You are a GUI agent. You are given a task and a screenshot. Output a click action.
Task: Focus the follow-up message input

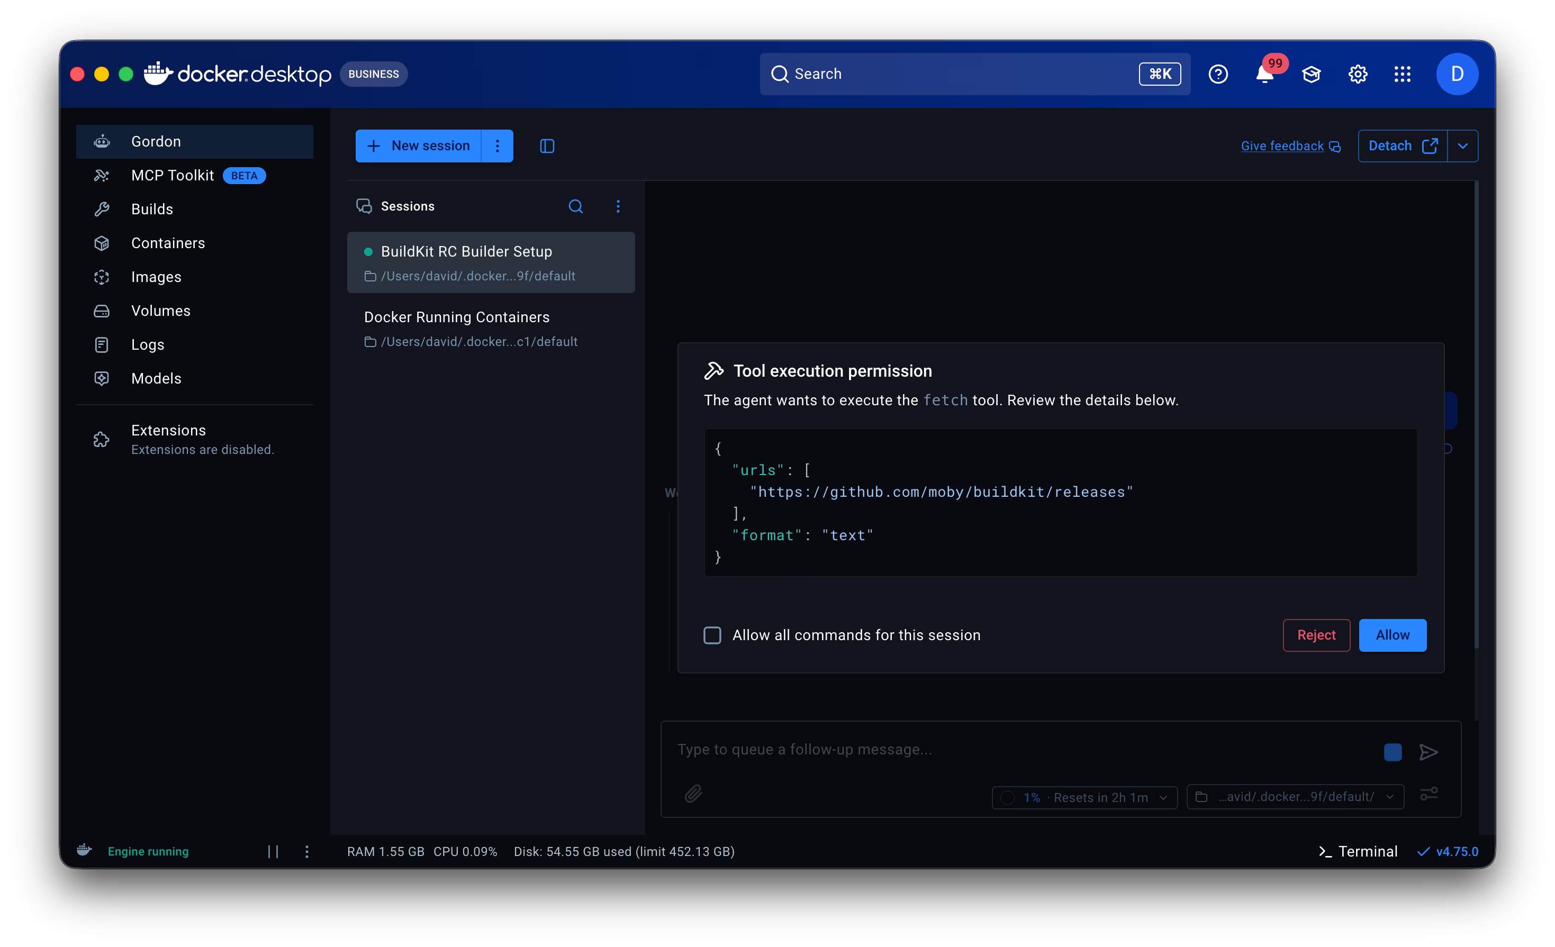tap(1023, 750)
